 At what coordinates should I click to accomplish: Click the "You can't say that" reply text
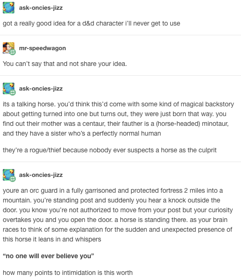click(x=65, y=64)
